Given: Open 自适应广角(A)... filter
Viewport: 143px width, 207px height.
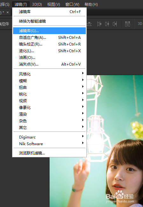Looking at the screenshot, I should pos(49,38).
